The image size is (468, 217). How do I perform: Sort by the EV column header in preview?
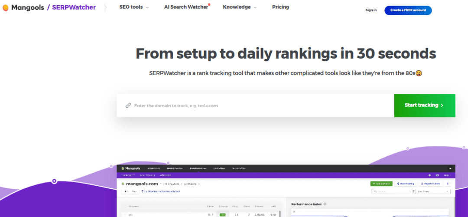pyautogui.click(x=274, y=206)
